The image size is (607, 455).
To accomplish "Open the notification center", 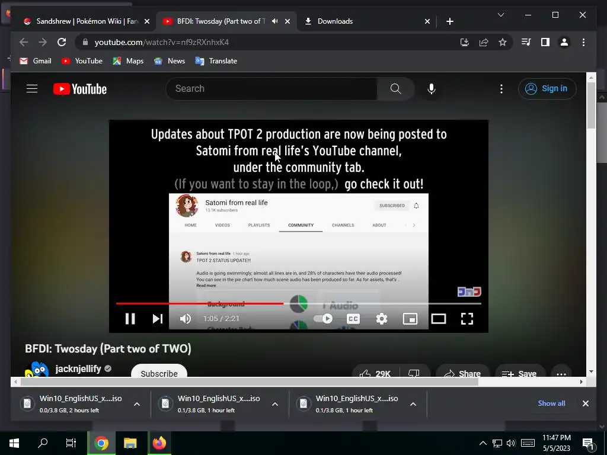I will [587, 443].
